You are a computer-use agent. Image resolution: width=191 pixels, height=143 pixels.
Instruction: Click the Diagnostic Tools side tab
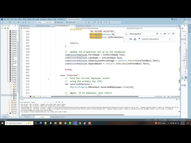(189, 29)
